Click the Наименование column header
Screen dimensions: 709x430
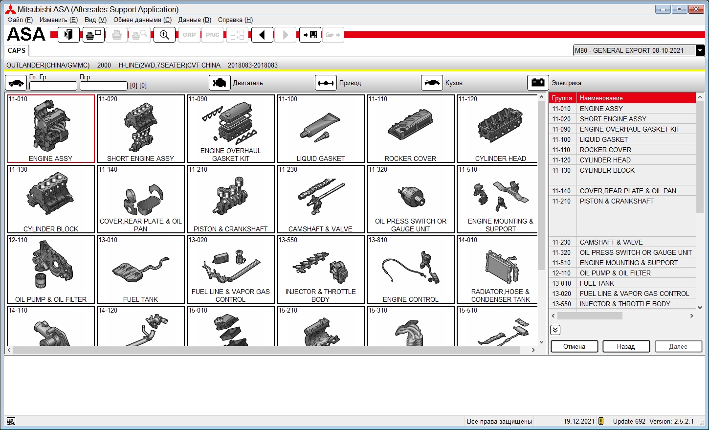[636, 98]
